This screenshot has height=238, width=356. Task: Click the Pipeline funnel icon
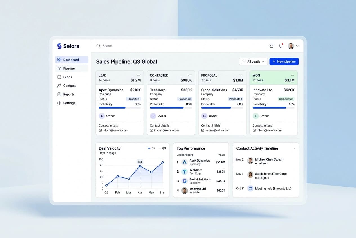pos(59,68)
